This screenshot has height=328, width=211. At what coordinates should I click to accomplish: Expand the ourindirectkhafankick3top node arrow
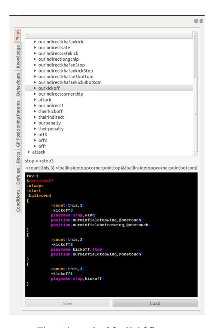pyautogui.click(x=35, y=71)
